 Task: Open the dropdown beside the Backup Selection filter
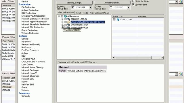click(x=176, y=74)
